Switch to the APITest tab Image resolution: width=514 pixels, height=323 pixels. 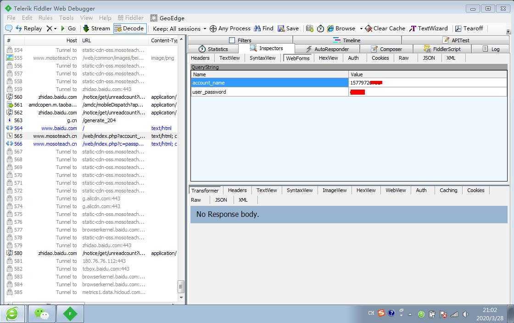click(x=456, y=40)
